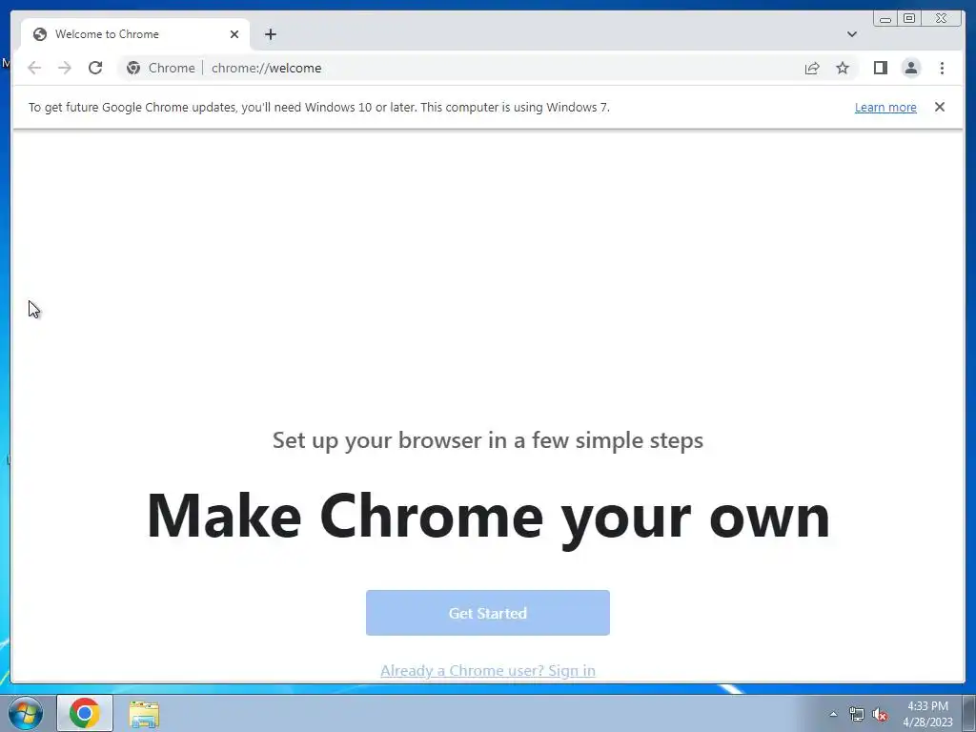Open the taskbar clock showing 4:33 PM
Viewport: 976px width, 732px height.
point(928,714)
